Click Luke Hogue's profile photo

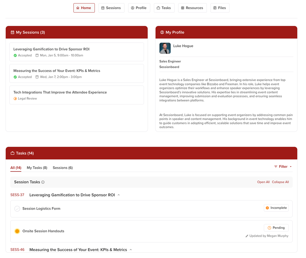[x=165, y=48]
